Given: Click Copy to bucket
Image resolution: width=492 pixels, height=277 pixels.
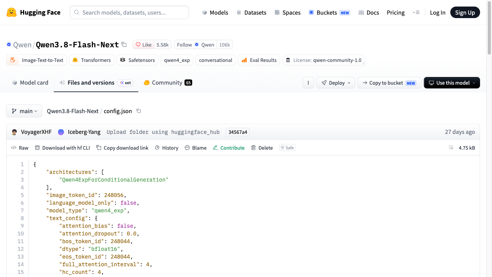Looking at the screenshot, I should pyautogui.click(x=389, y=83).
